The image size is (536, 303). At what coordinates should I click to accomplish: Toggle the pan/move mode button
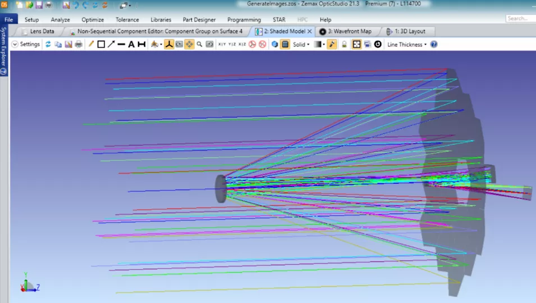[x=189, y=44]
